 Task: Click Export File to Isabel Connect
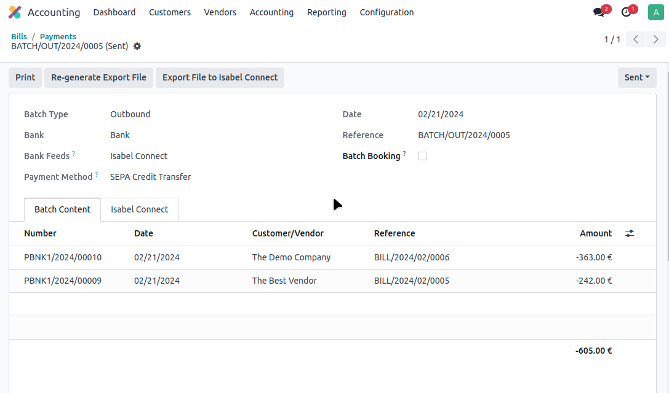point(220,77)
